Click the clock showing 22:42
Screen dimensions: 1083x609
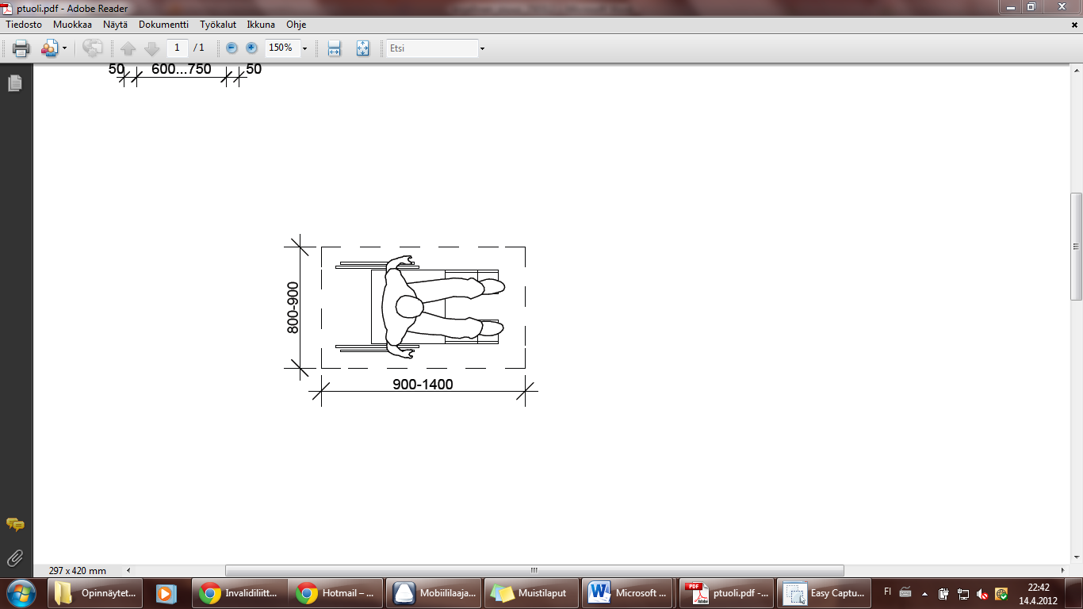click(x=1039, y=593)
